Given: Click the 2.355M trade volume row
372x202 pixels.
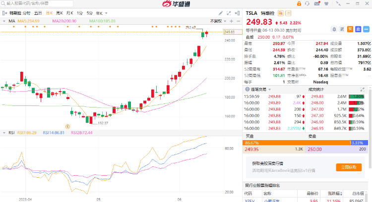Looking at the screenshot, I should point(274,128).
